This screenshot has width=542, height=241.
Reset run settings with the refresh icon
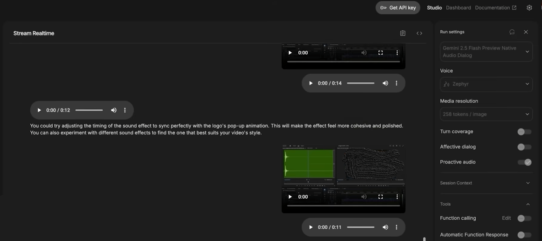click(512, 32)
